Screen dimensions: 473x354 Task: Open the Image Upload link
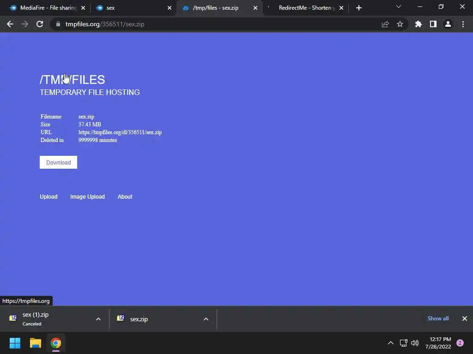click(87, 196)
